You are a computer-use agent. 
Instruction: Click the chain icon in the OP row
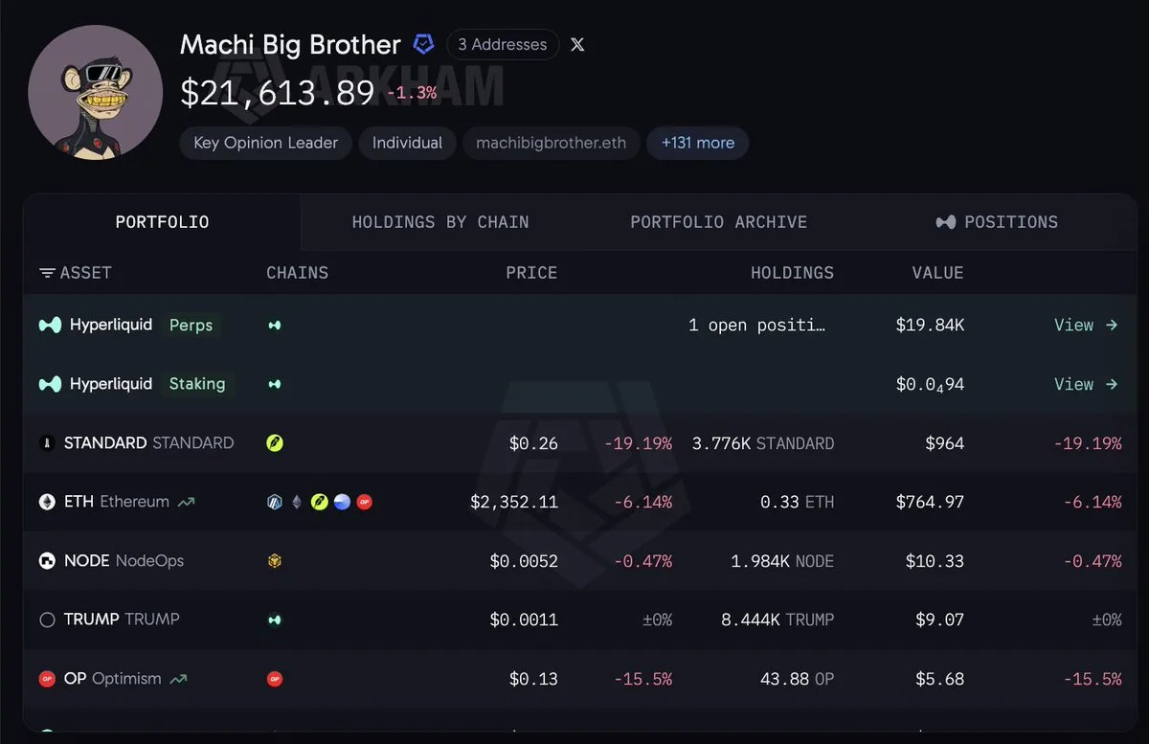click(x=275, y=679)
